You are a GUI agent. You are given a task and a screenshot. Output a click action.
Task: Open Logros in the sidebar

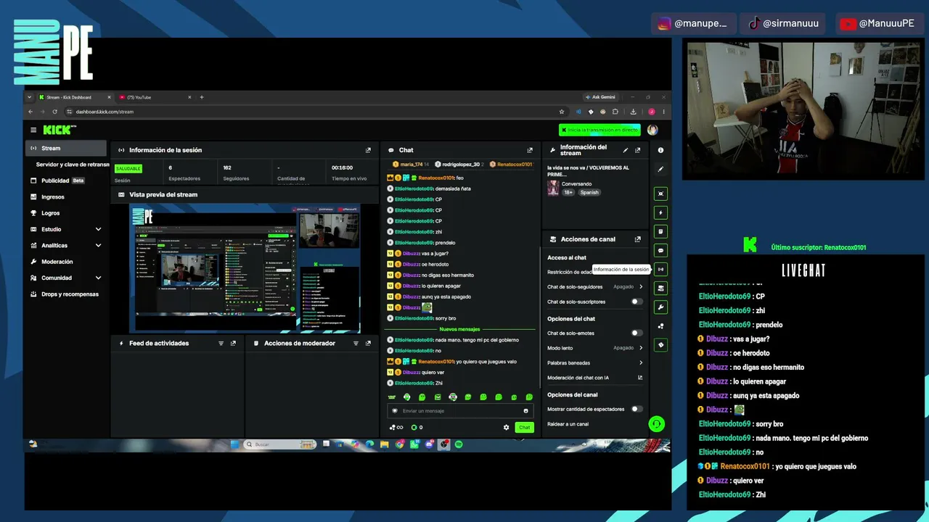point(66,213)
